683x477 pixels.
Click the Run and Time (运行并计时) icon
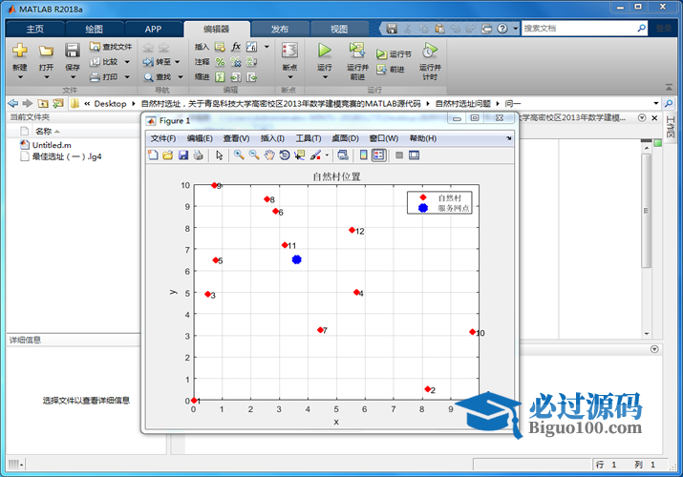click(430, 51)
